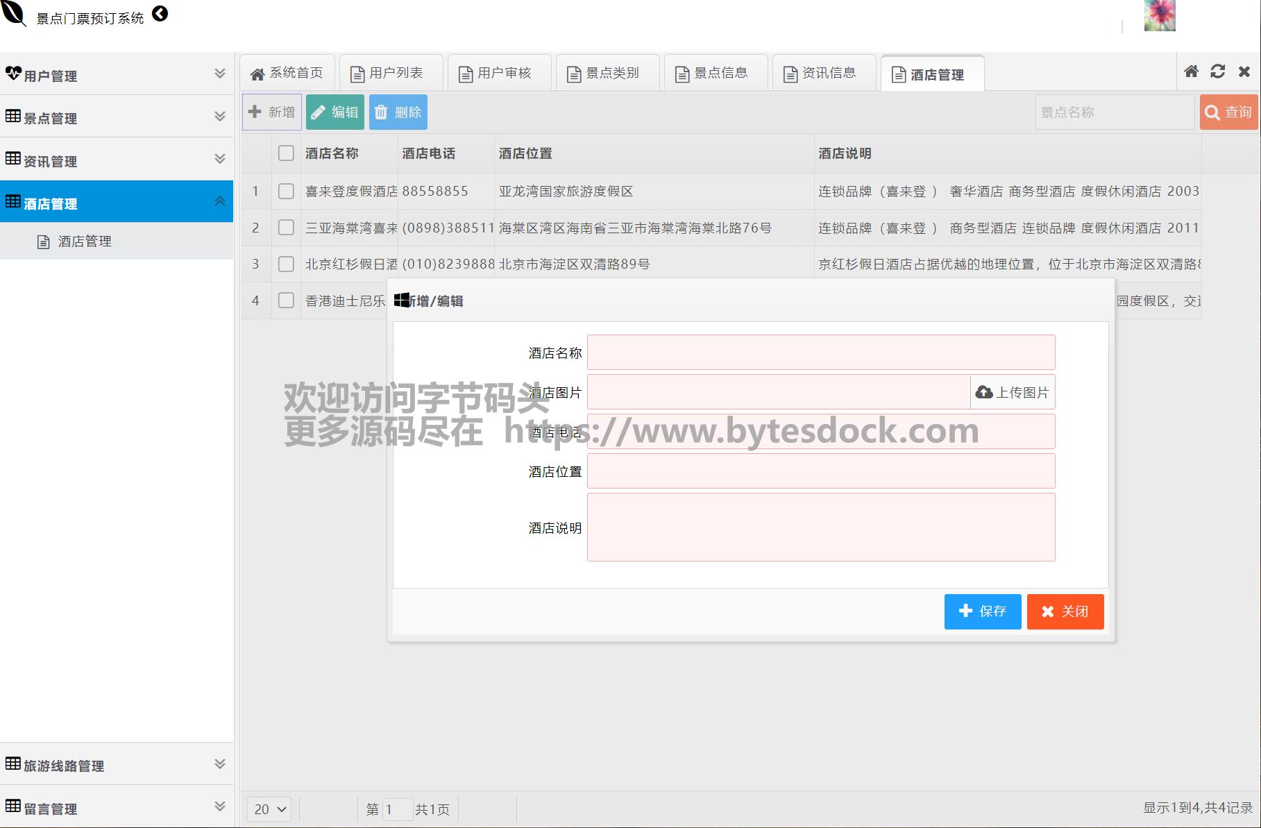Click the user avatar thumbnail
The height and width of the screenshot is (828, 1261).
pyautogui.click(x=1159, y=15)
